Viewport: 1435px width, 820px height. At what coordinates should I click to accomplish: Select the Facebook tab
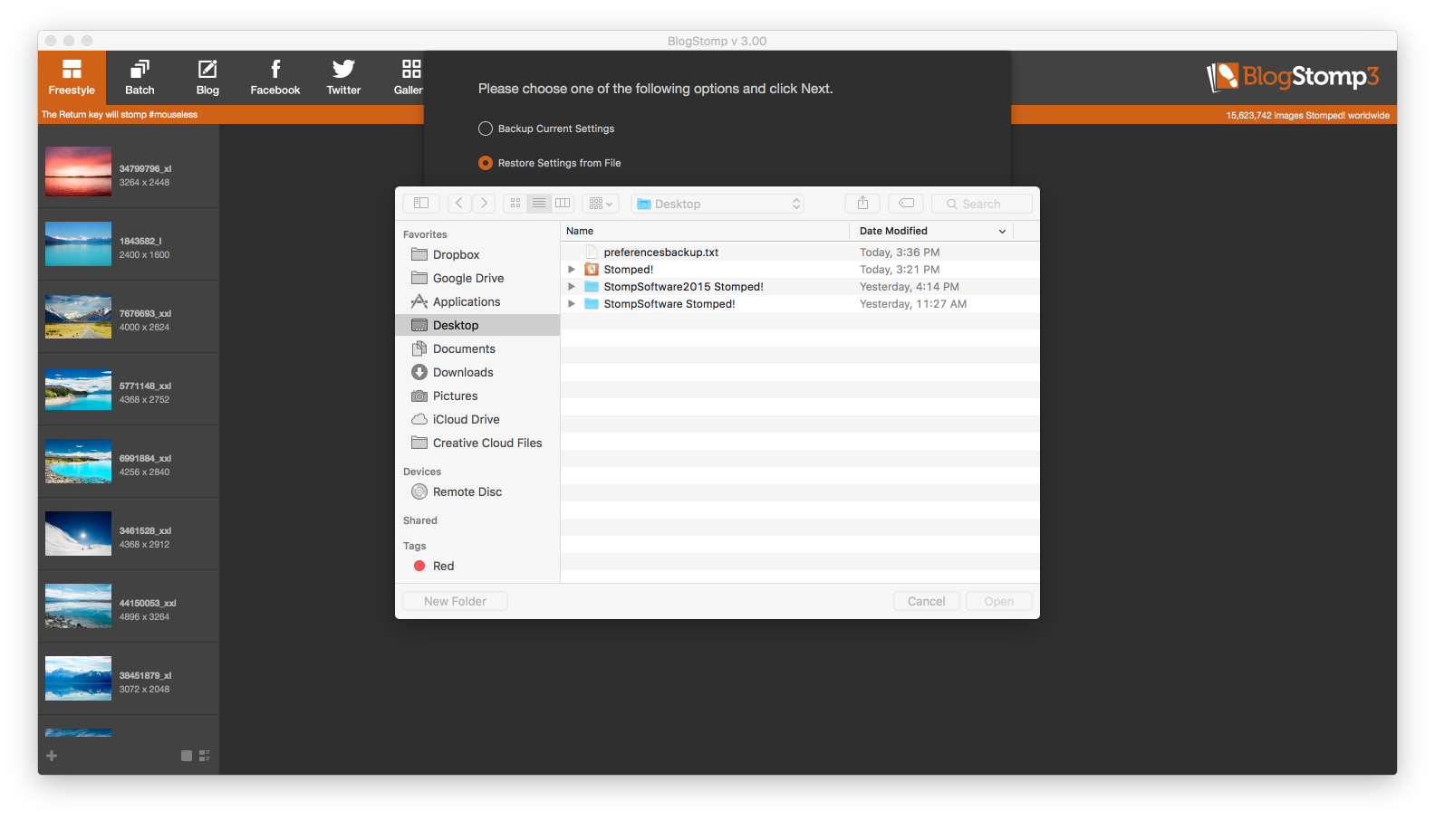pos(275,78)
